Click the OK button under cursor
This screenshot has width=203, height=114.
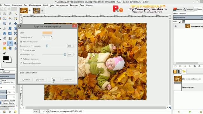(x=54, y=79)
